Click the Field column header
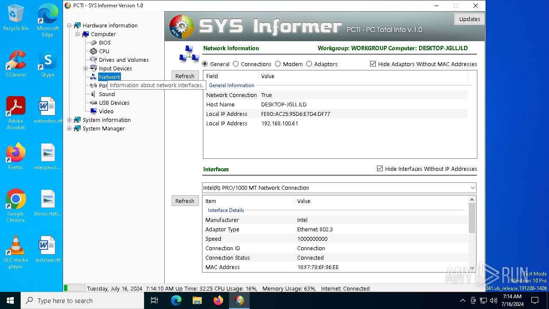549x309 pixels. (231, 76)
